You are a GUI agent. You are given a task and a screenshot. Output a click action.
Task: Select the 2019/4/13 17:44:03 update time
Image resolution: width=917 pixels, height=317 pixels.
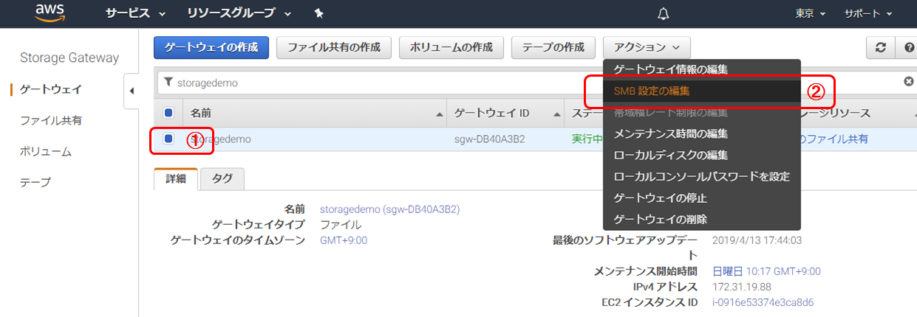point(757,240)
